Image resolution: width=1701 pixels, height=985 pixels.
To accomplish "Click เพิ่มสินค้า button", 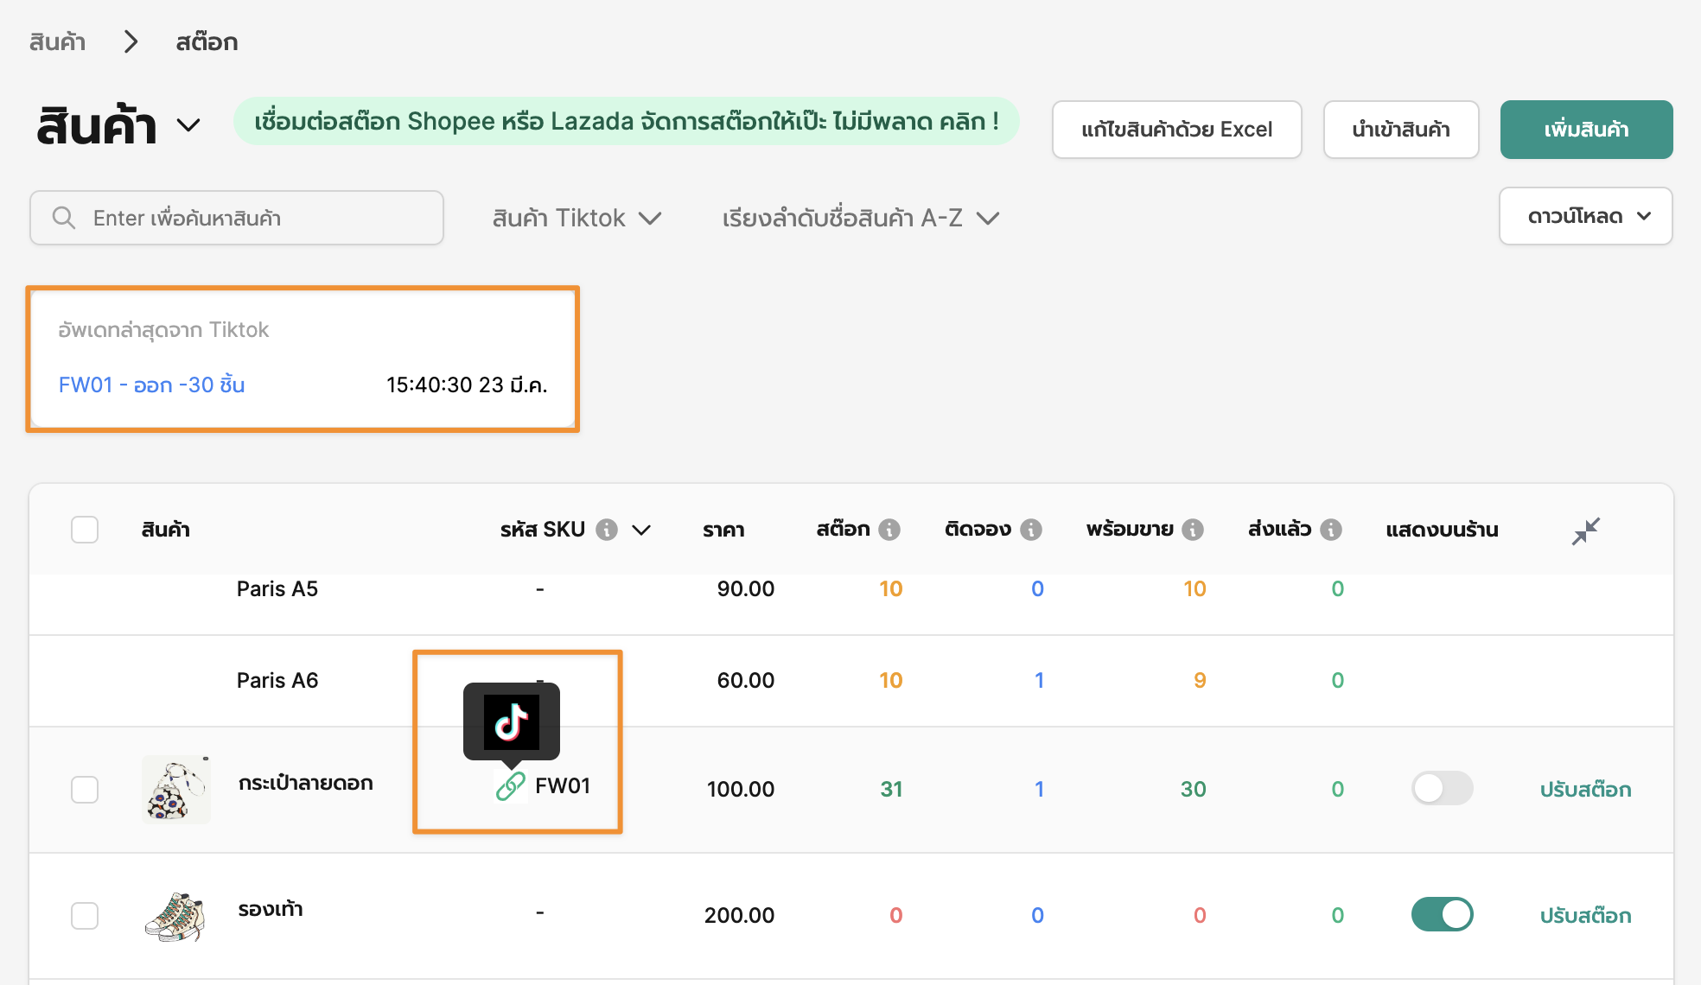I will pyautogui.click(x=1587, y=130).
